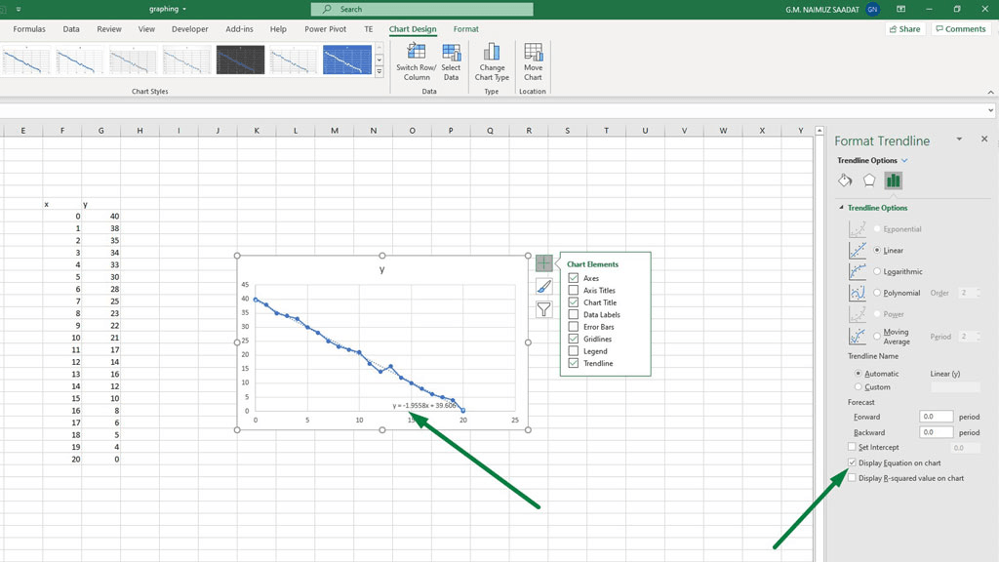Expand the formula bar arrow
Image resolution: width=999 pixels, height=562 pixels.
point(991,110)
